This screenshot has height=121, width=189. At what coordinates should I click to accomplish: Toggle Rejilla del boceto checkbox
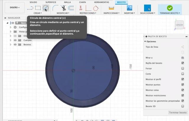pyautogui.click(x=182, y=63)
